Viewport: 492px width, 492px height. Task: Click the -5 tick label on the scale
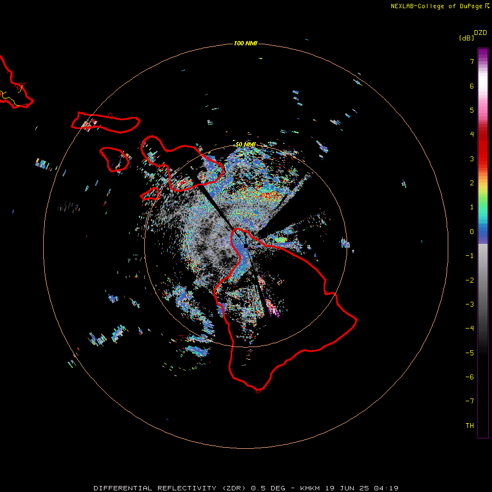point(470,353)
